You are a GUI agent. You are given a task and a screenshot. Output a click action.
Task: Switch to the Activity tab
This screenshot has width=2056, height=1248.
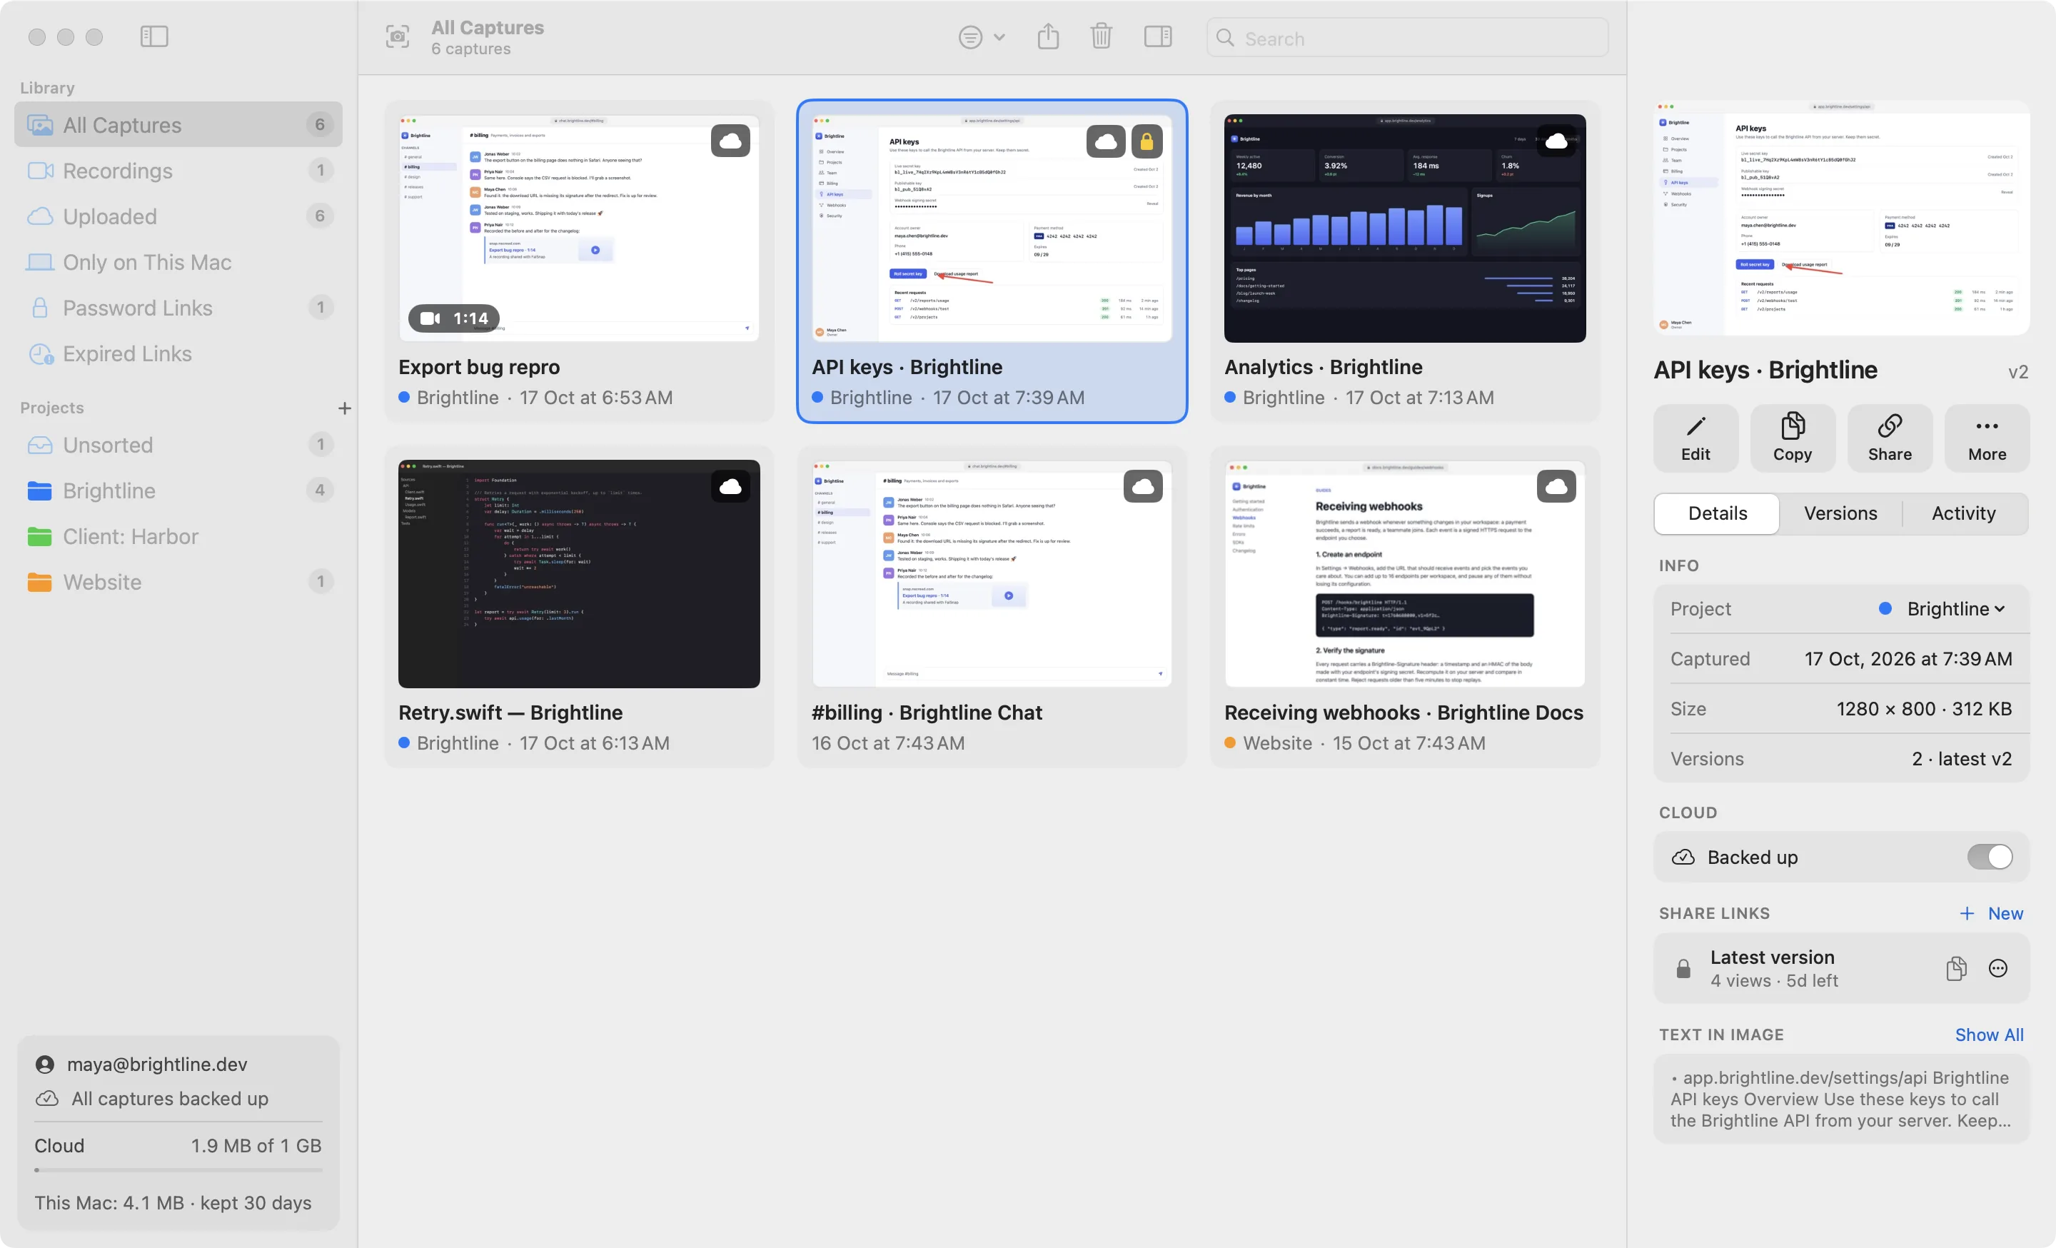(1963, 513)
